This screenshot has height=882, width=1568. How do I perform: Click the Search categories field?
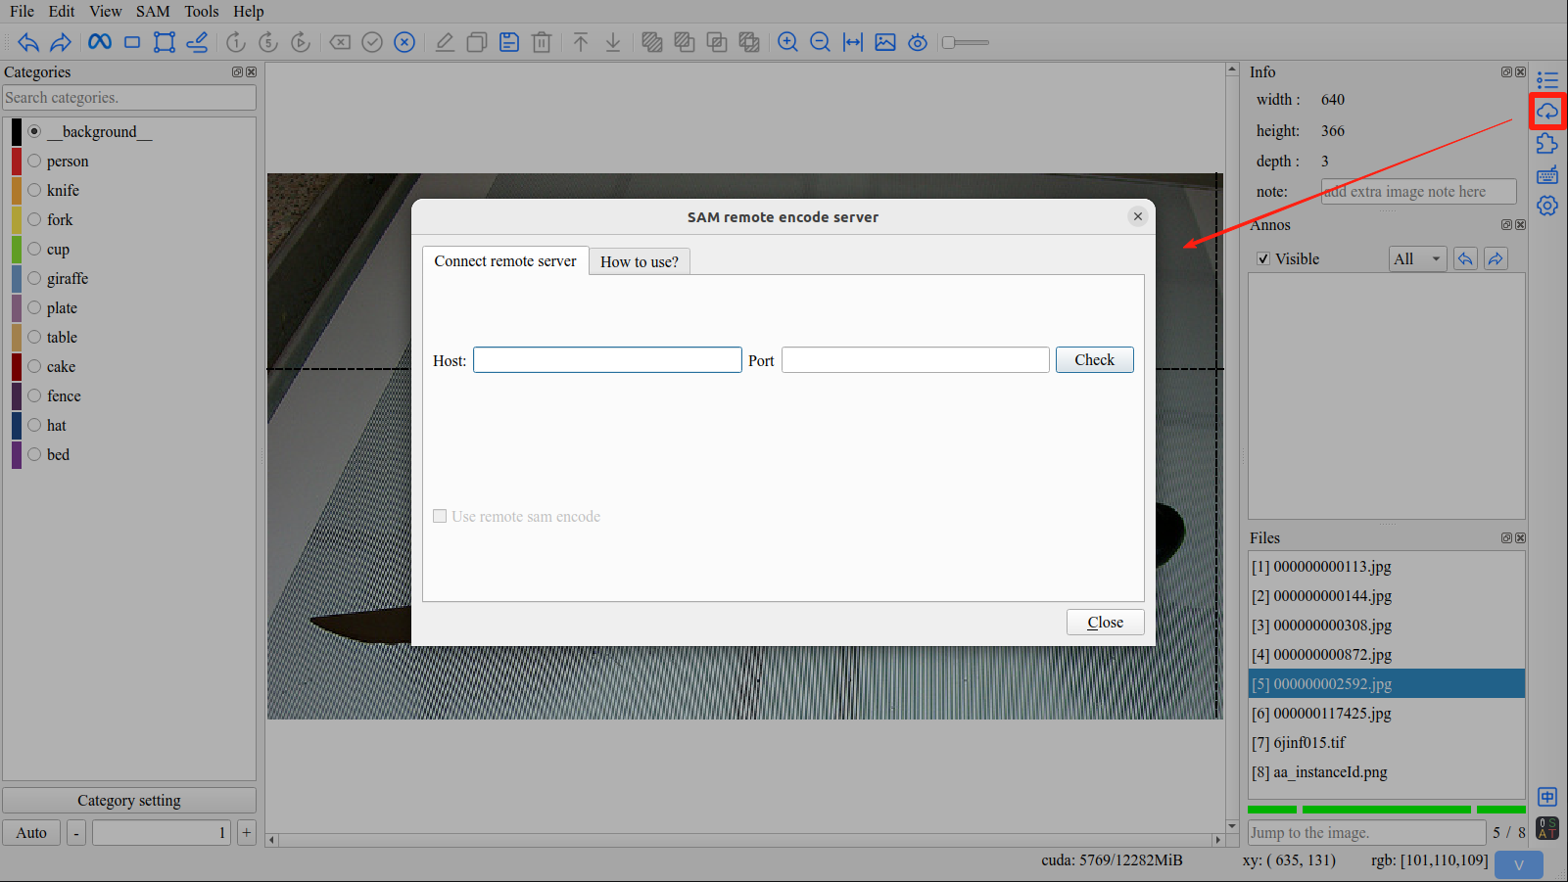pyautogui.click(x=129, y=97)
